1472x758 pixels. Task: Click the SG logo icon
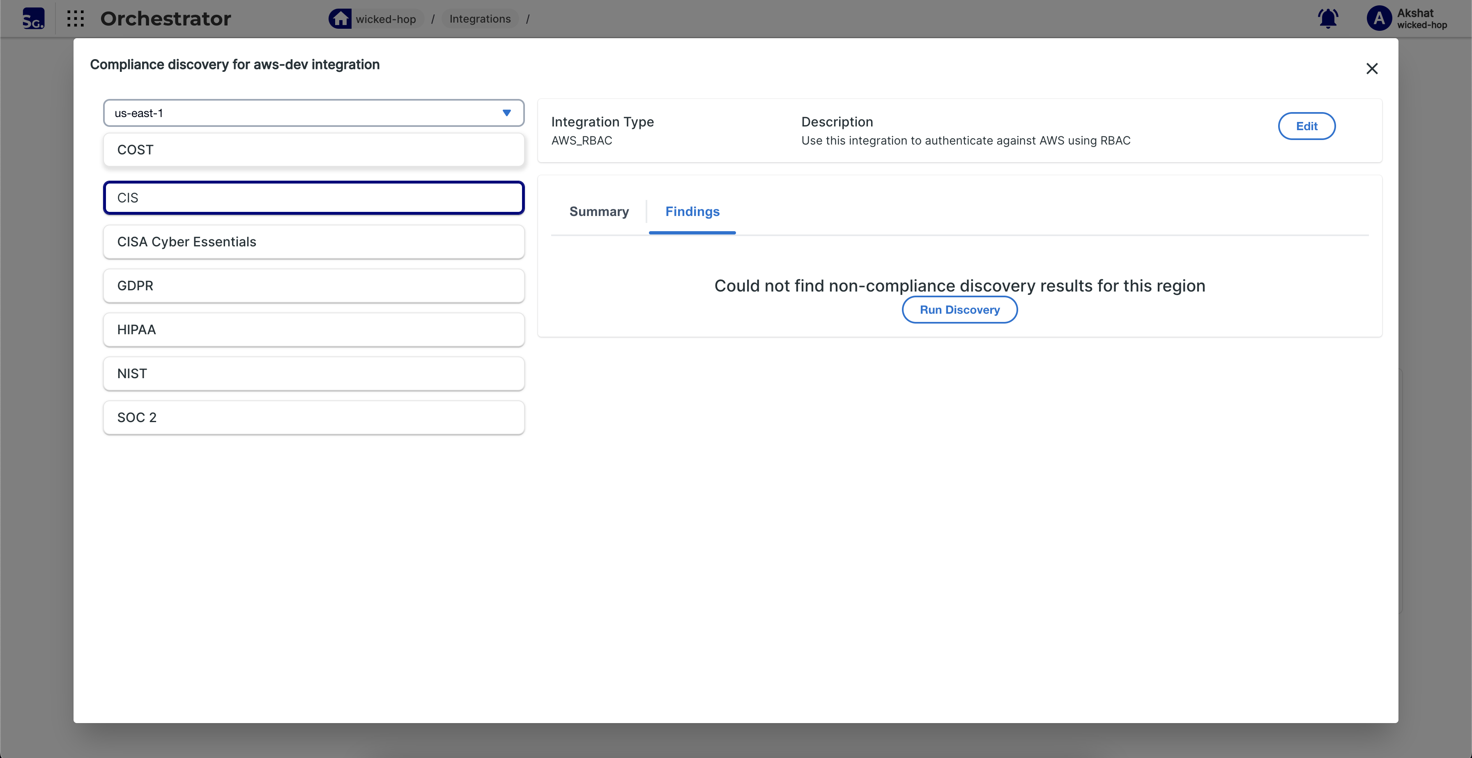pos(33,19)
